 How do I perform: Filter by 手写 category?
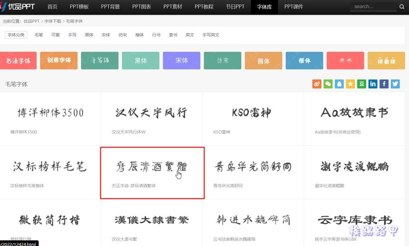[x=72, y=35]
